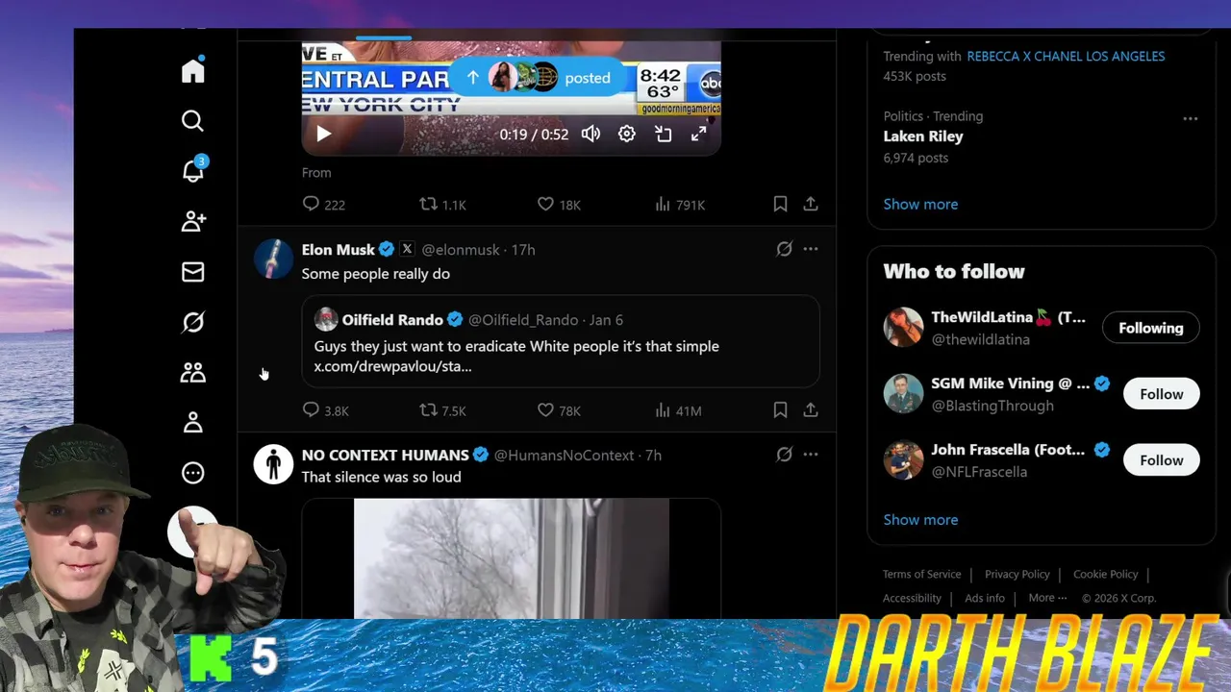Open Grok explain on Elon Musk's post
The height and width of the screenshot is (692, 1231).
785,249
